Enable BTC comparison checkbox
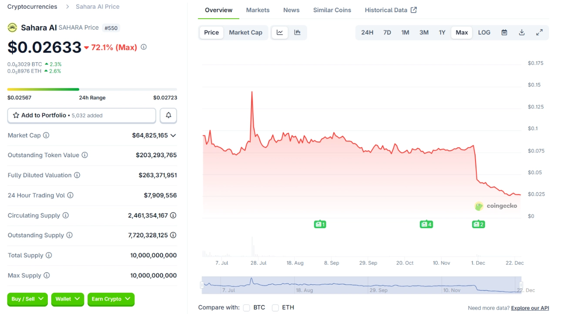Image resolution: width=573 pixels, height=314 pixels. [x=246, y=307]
